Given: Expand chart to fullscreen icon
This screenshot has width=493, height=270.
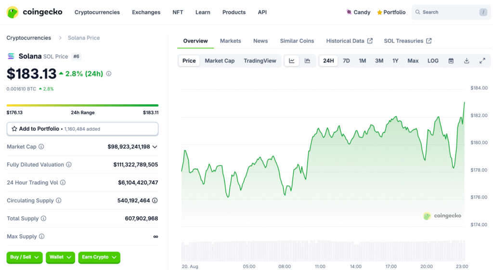Looking at the screenshot, I should (482, 61).
